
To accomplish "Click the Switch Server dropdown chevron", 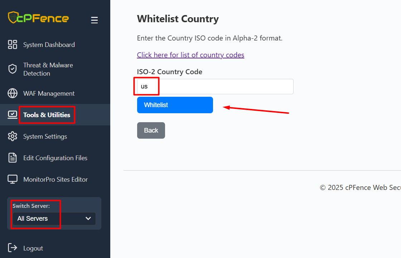I will click(x=88, y=219).
